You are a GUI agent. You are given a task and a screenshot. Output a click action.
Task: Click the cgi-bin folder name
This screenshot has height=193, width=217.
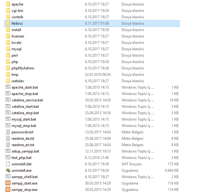click(x=17, y=11)
